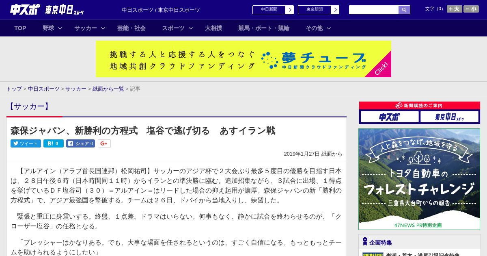Click the 中スポ logo in header
Screen dimensions: 487x256
pos(25,9)
